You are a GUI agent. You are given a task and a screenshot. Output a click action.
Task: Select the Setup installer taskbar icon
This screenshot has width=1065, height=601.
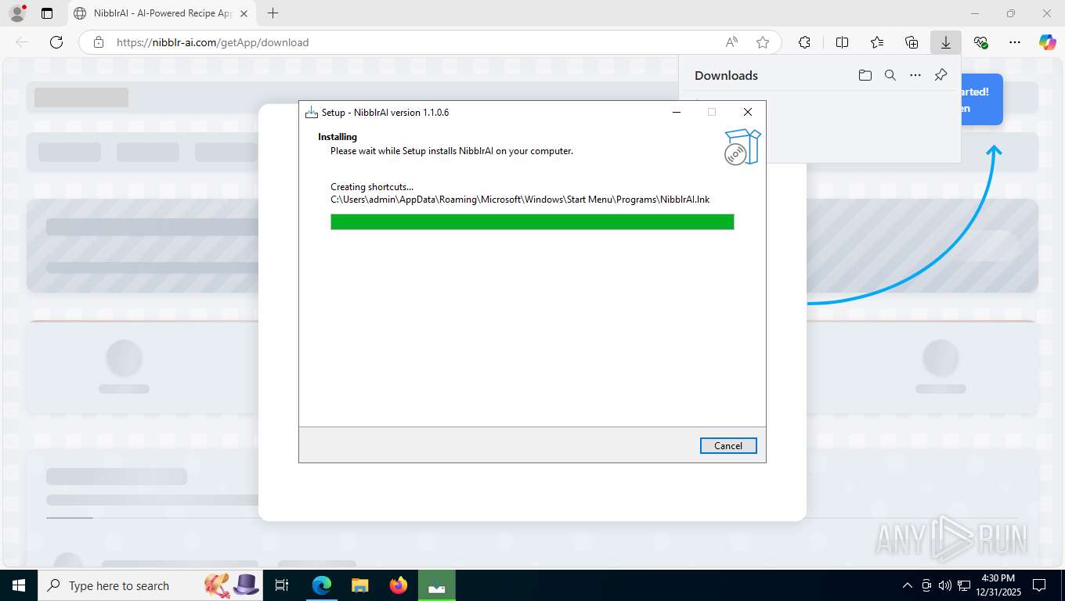pyautogui.click(x=437, y=585)
